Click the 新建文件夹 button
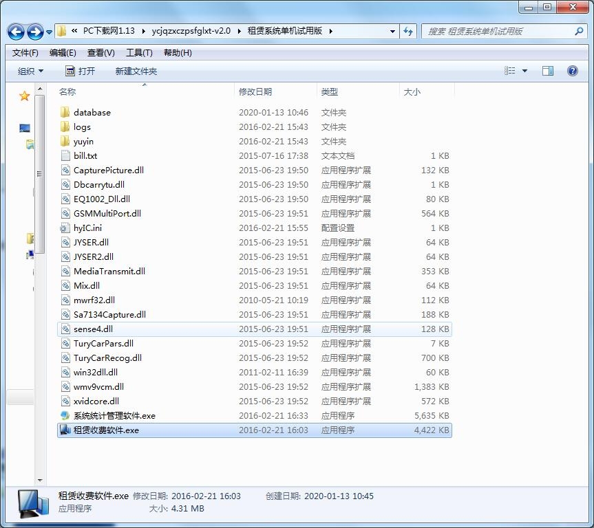 [136, 71]
